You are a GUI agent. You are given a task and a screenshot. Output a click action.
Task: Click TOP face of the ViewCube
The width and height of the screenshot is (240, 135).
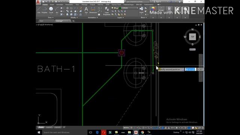point(192,37)
